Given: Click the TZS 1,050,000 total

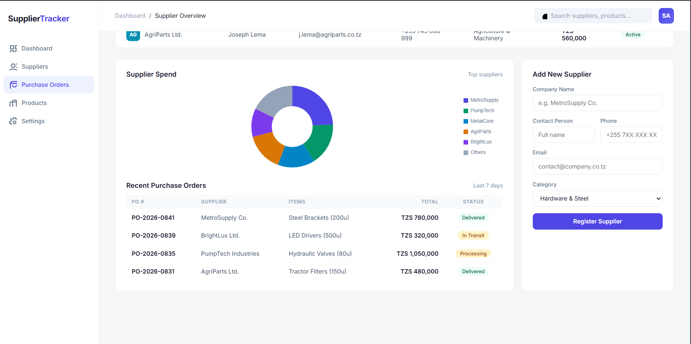Looking at the screenshot, I should click(417, 254).
